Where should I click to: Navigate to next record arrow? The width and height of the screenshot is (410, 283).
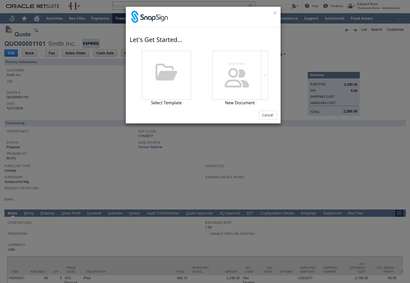pos(355,30)
